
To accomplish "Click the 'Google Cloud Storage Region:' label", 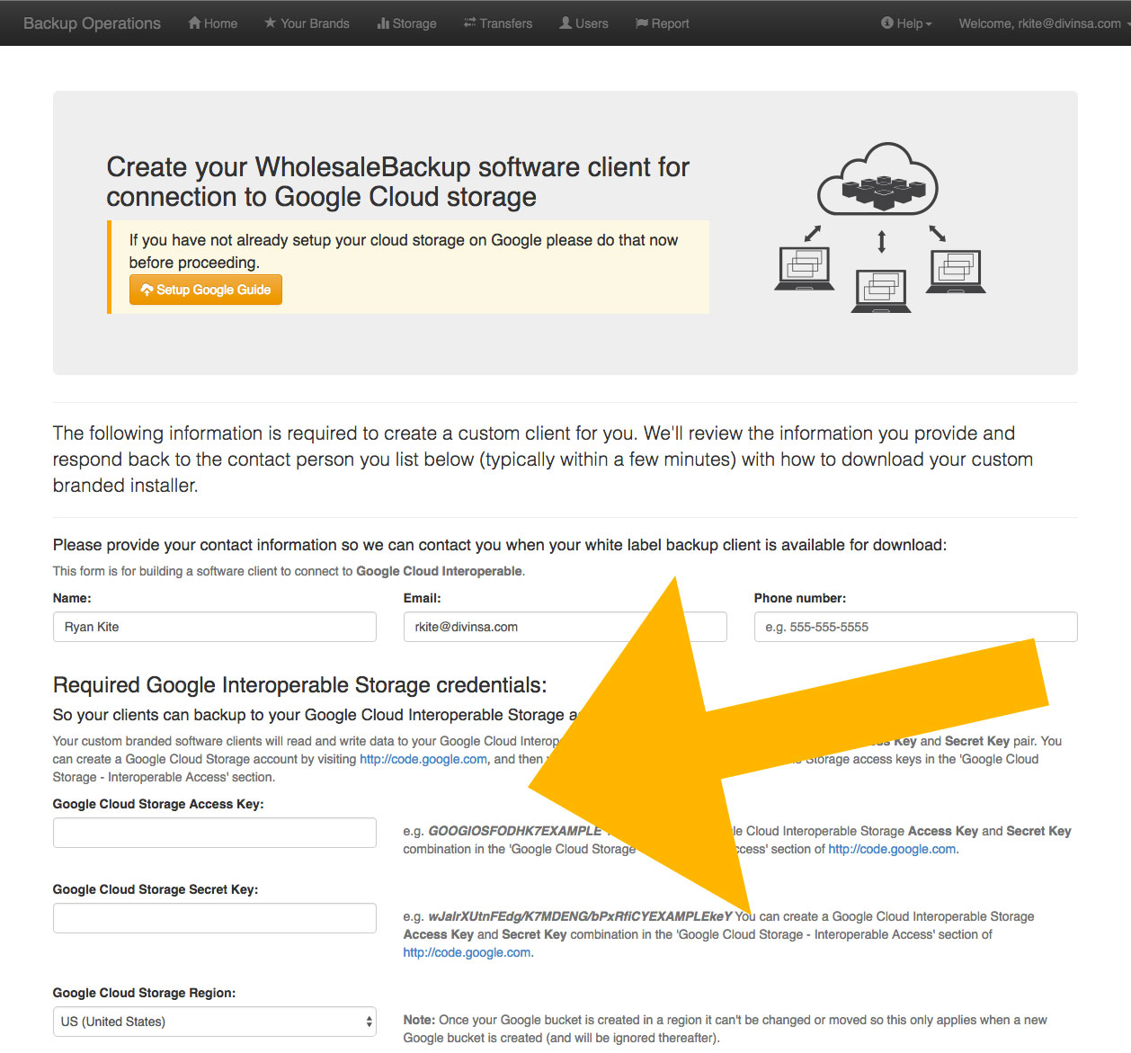I will coord(145,993).
